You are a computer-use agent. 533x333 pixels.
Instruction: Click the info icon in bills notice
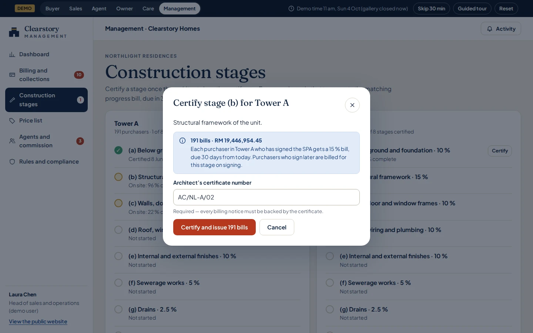(182, 141)
